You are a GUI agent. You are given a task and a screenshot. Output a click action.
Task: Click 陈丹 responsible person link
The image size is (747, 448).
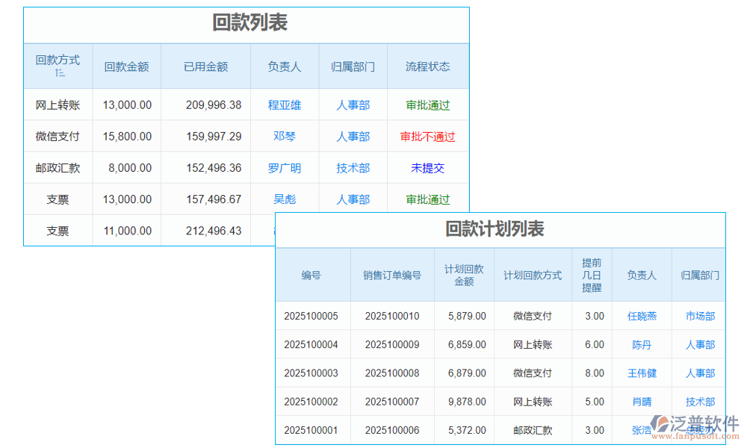[x=641, y=344]
